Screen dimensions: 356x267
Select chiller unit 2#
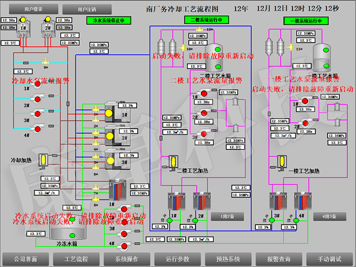pyautogui.click(x=117, y=135)
